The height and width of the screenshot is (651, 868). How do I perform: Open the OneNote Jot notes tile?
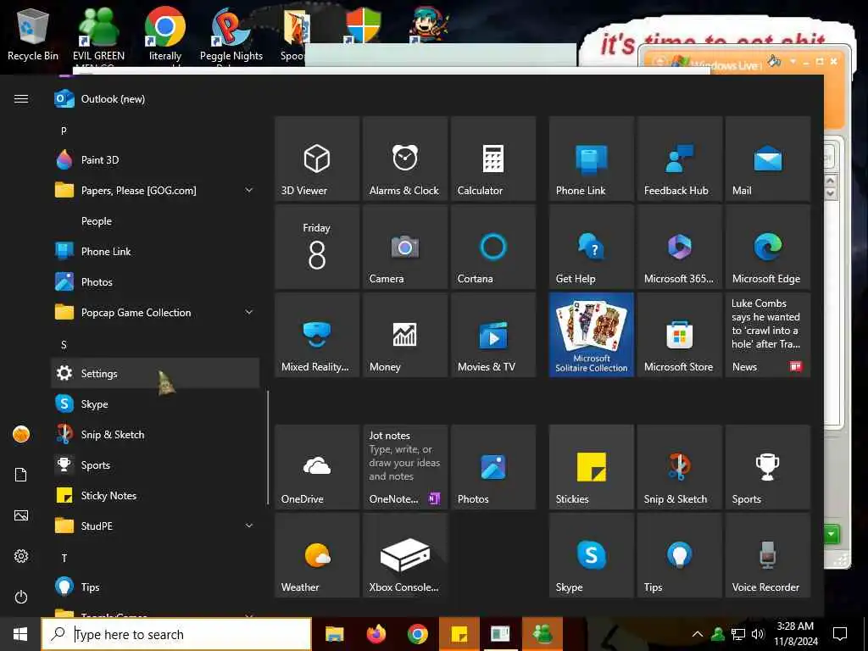[404, 467]
